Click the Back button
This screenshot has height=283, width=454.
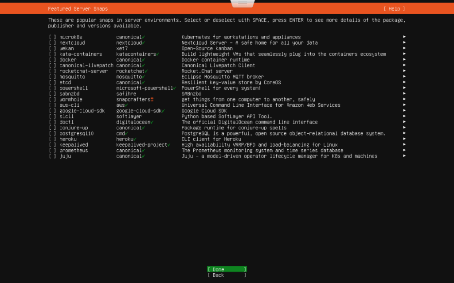227,275
